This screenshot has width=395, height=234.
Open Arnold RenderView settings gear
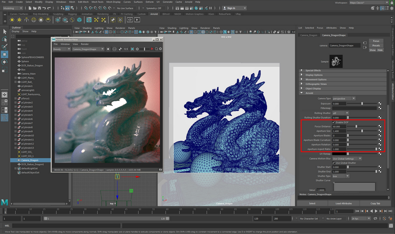point(160,49)
